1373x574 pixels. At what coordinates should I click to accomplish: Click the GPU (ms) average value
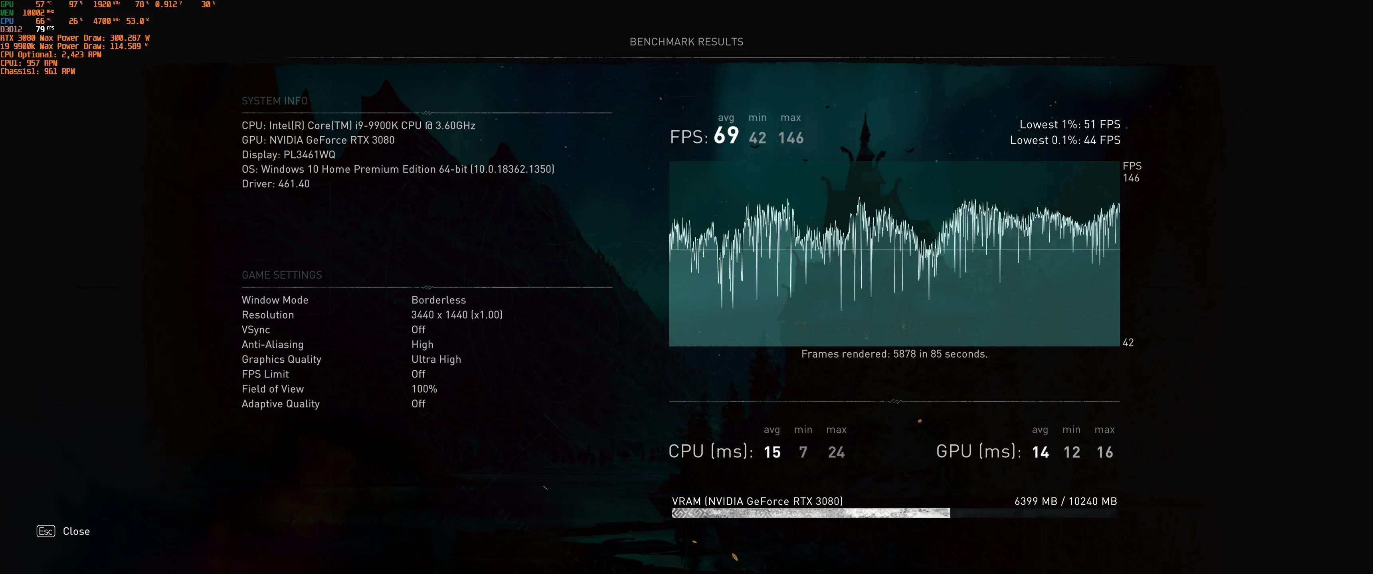(x=1041, y=452)
